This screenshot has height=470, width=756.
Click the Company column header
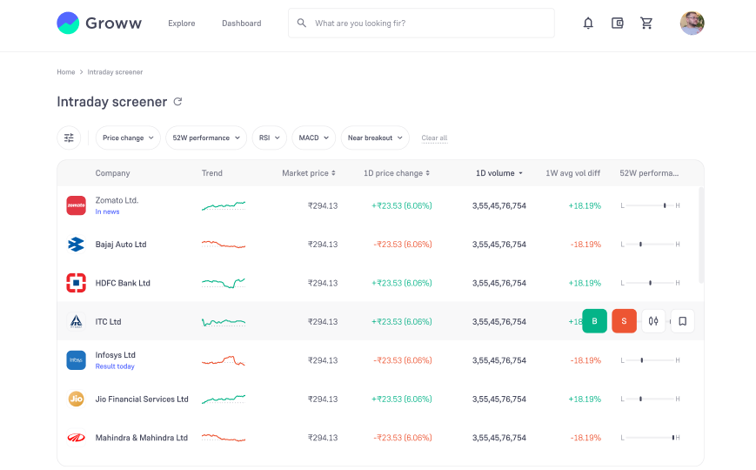coord(112,172)
